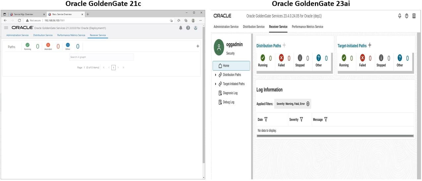422x181 pixels.
Task: Click the Search in graph field
Action: pyautogui.click(x=101, y=57)
